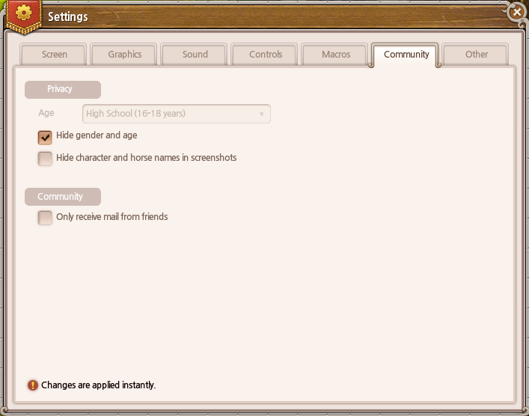Click the Age label
The width and height of the screenshot is (529, 416).
[46, 113]
